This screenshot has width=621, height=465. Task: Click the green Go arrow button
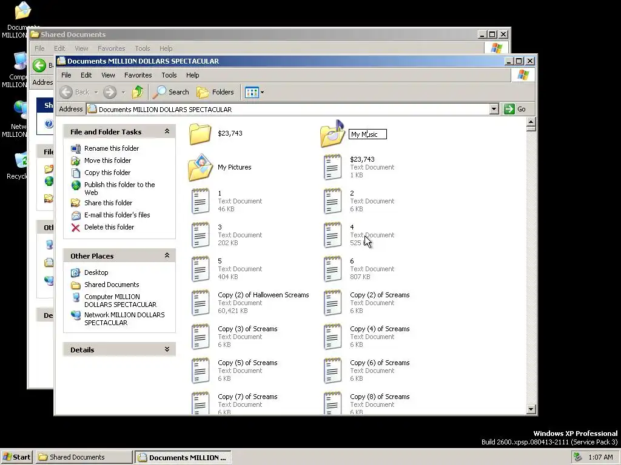point(509,109)
